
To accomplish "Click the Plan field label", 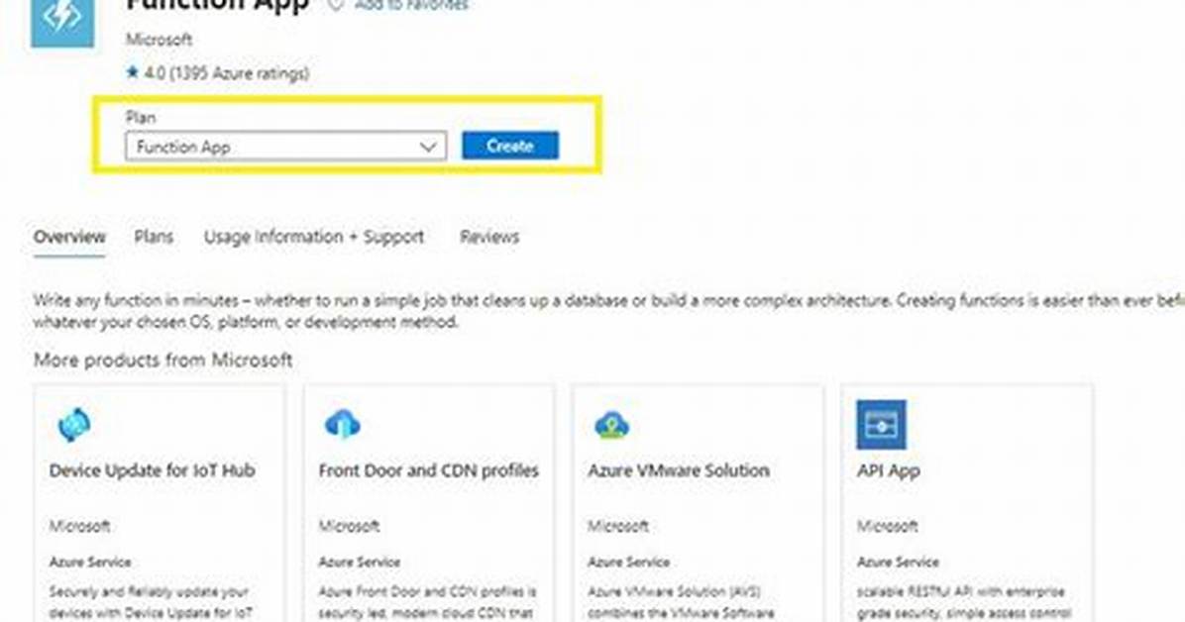I will point(141,117).
